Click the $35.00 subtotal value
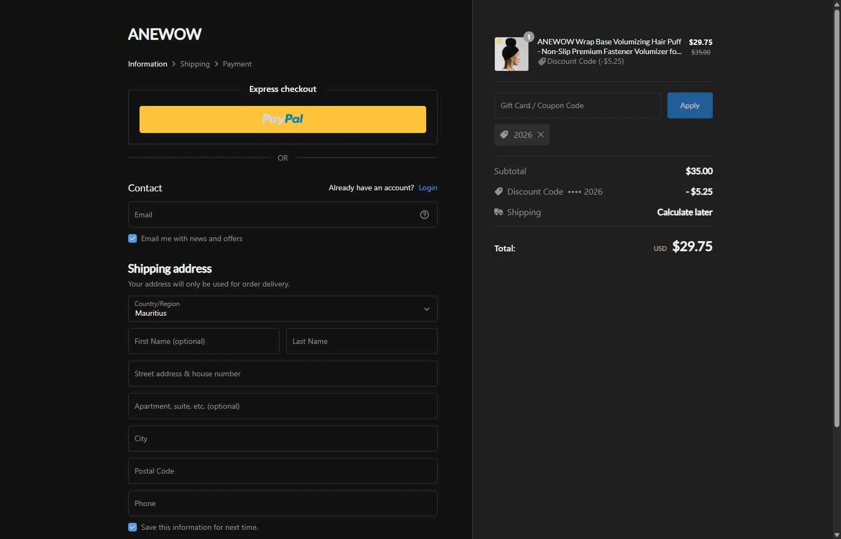The height and width of the screenshot is (539, 841). coord(699,171)
